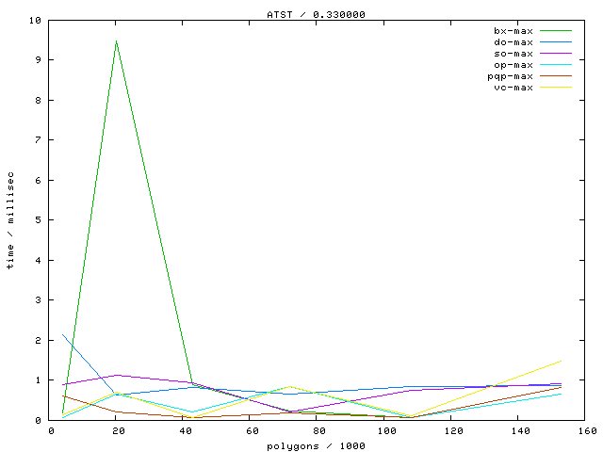Click the y-axis tick label 10

click(x=35, y=20)
